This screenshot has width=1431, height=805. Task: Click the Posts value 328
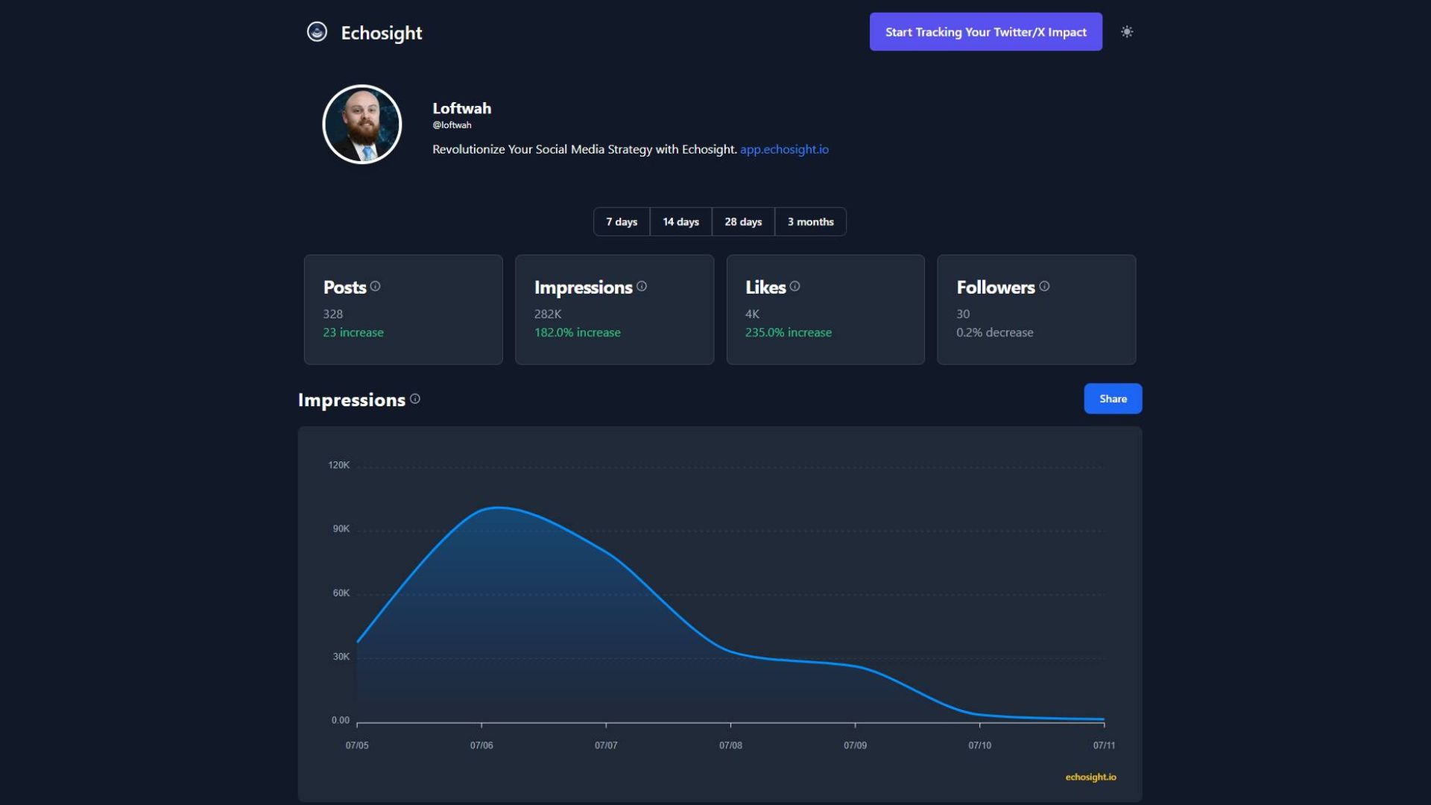(x=333, y=314)
